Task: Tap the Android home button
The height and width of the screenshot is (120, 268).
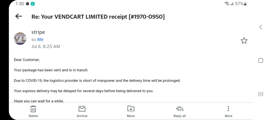Action: tap(261, 60)
